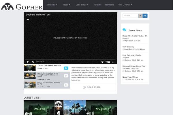Image resolution: width=173 pixels, height=115 pixels.
Task: Open the video settings gear
Action: [x=102, y=62]
